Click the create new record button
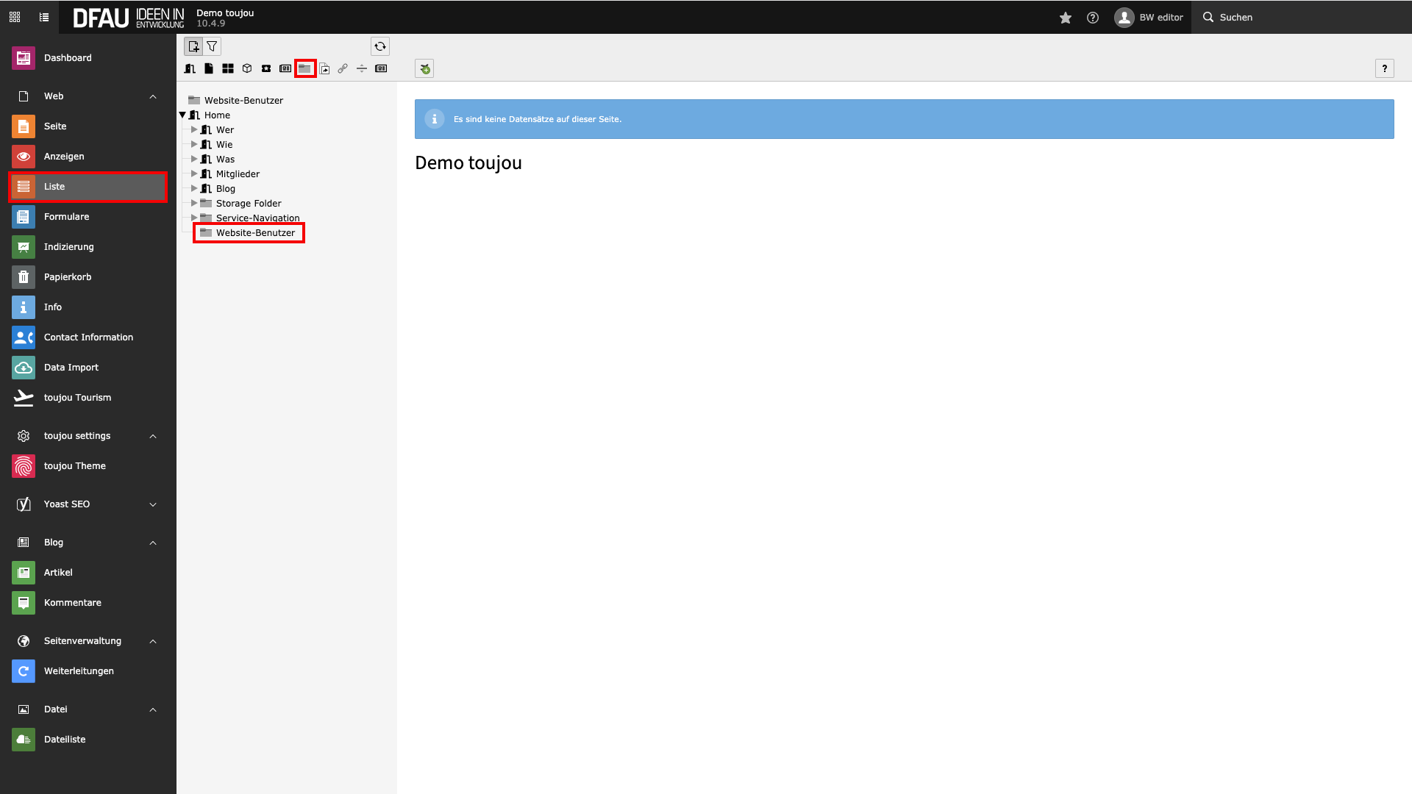The width and height of the screenshot is (1412, 794). point(424,68)
